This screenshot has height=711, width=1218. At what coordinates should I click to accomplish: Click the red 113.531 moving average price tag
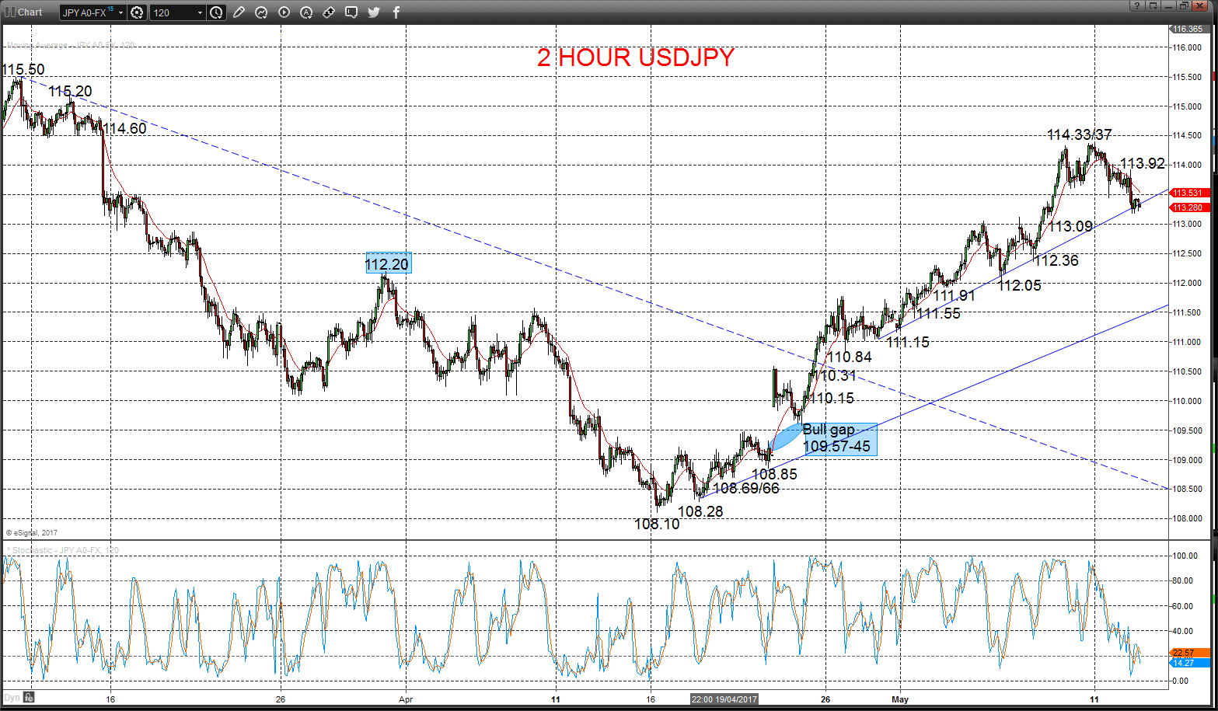point(1188,193)
